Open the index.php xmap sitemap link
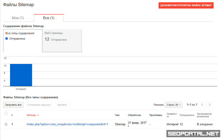223x140 pixels. pyautogui.click(x=67, y=124)
